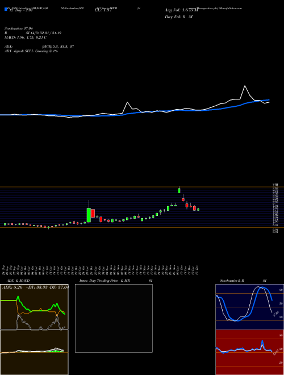Click the 'Day Vol: 0 M' readout
The image size is (284, 375).
point(178,17)
